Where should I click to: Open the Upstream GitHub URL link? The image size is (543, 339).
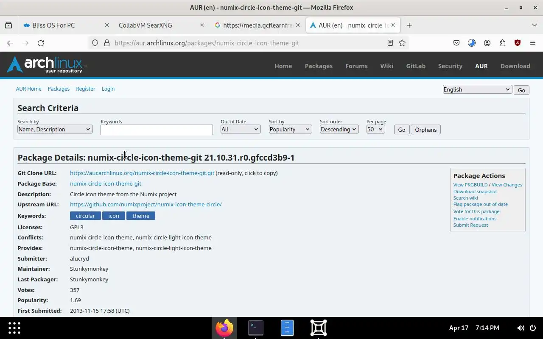[x=146, y=204]
